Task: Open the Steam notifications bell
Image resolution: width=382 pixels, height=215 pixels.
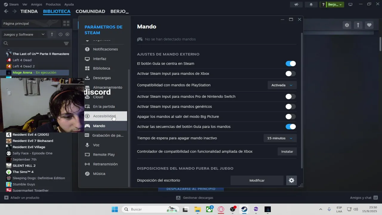Action: click(x=311, y=4)
